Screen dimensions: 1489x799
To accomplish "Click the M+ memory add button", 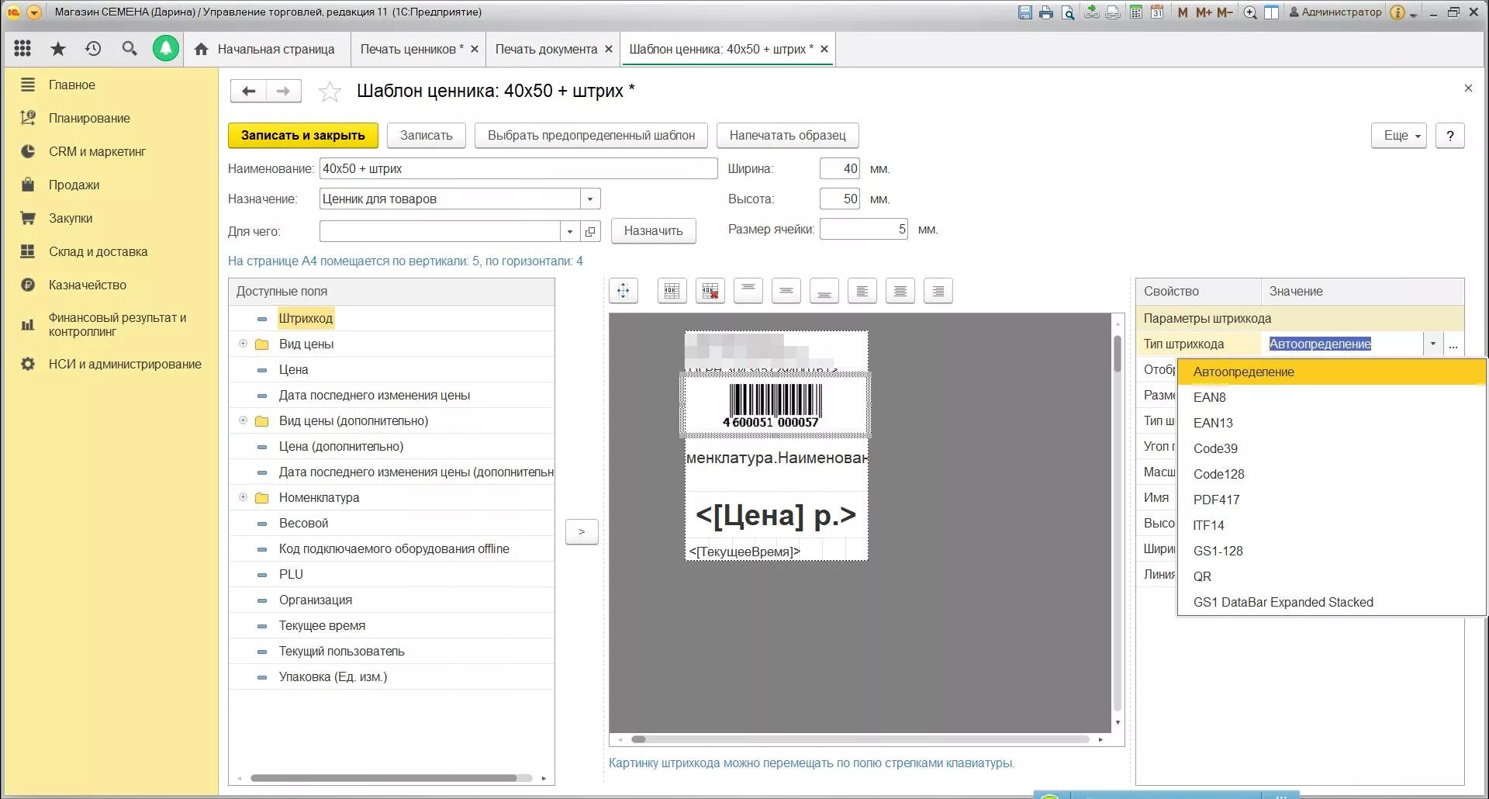I will (1204, 12).
